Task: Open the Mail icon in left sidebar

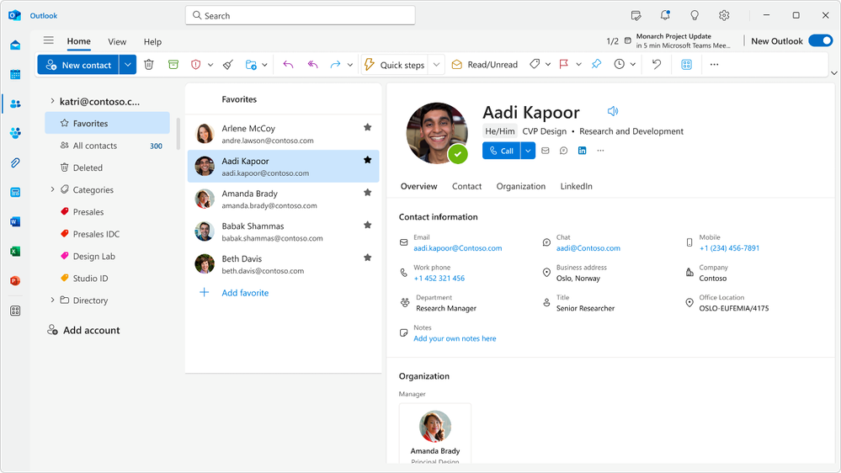Action: point(15,45)
